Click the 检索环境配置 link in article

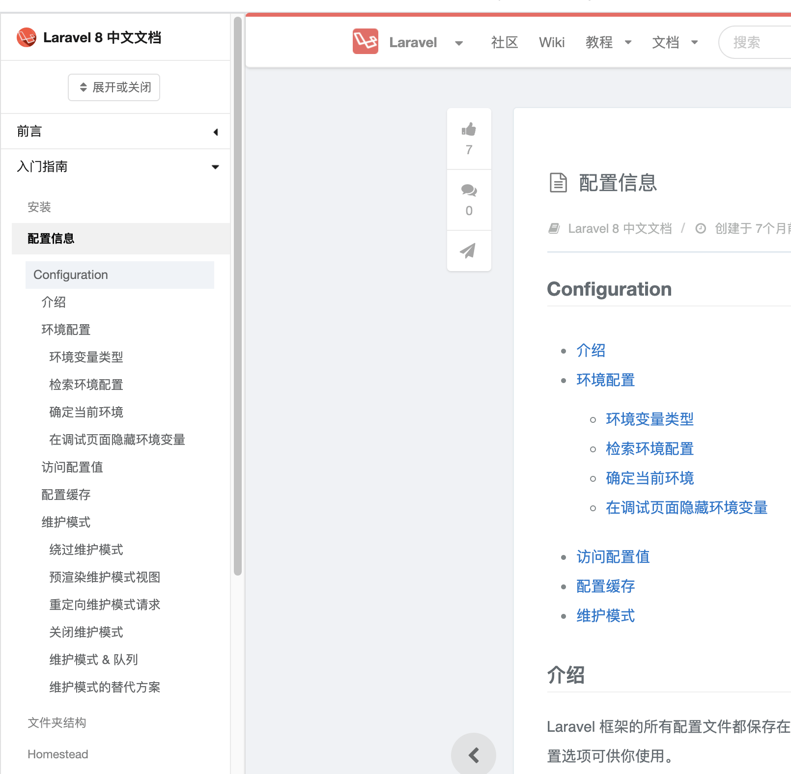[650, 449]
